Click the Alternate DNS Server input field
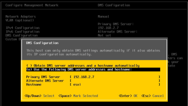The width and height of the screenshot is (188, 106). pyautogui.click(x=115, y=81)
